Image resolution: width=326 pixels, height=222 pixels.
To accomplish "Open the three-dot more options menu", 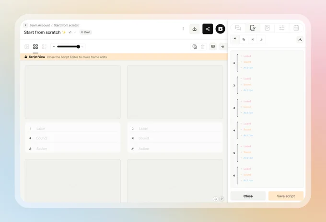I will point(183,29).
